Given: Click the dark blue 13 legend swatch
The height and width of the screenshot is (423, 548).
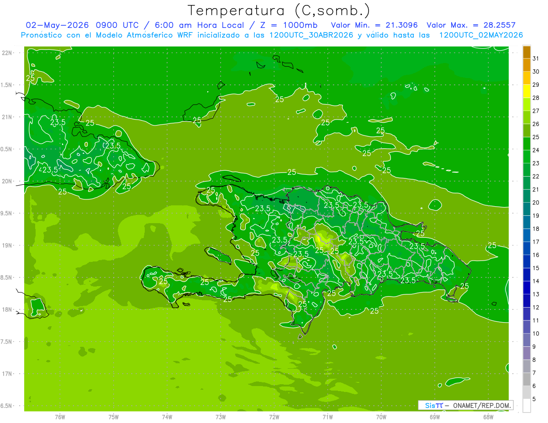Looking at the screenshot, I should 527,288.
